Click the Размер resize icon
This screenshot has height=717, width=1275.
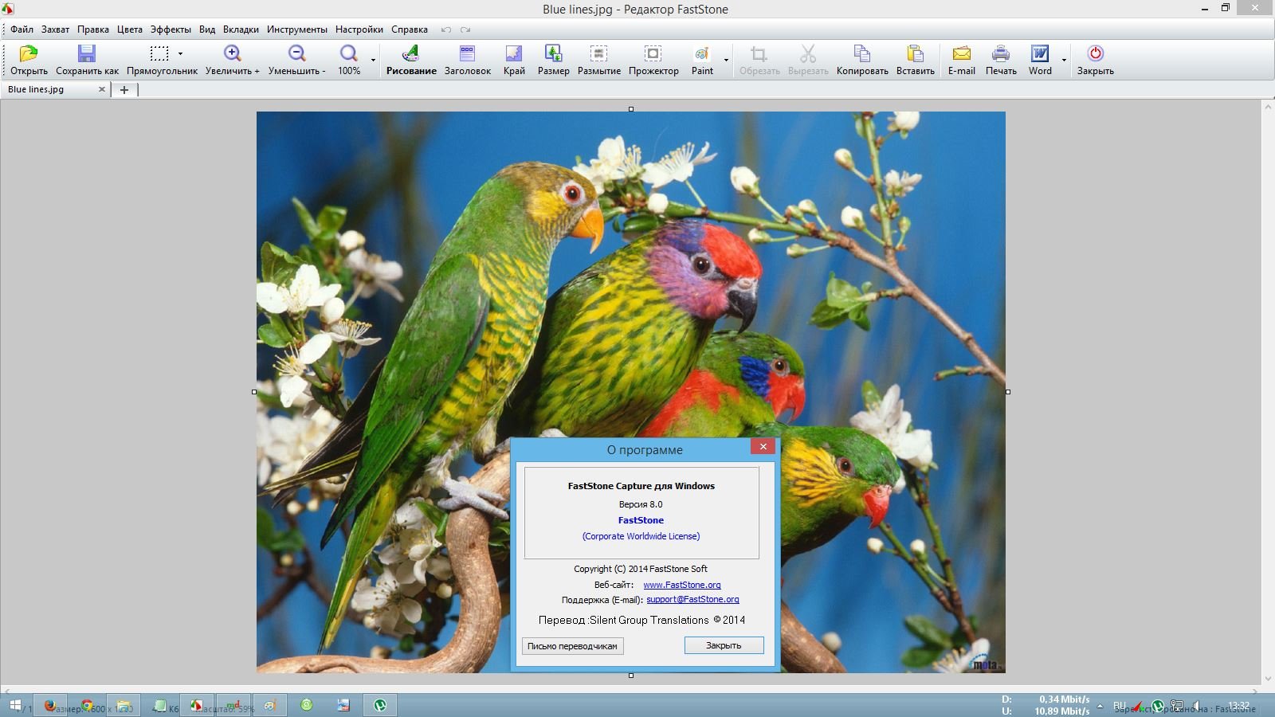pyautogui.click(x=553, y=54)
